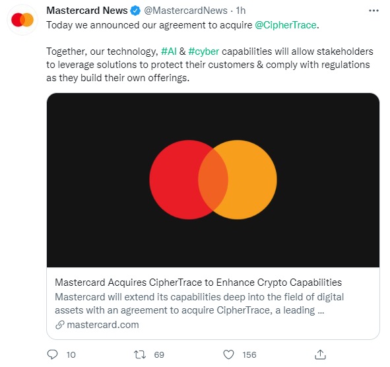Screen dimensions: 390x367
Task: Open the Mastercard logo link preview image
Action: coord(213,180)
